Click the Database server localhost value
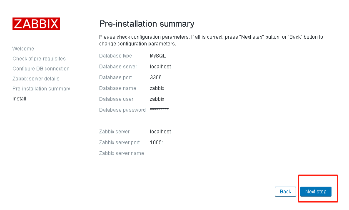349x210 pixels. coord(160,67)
